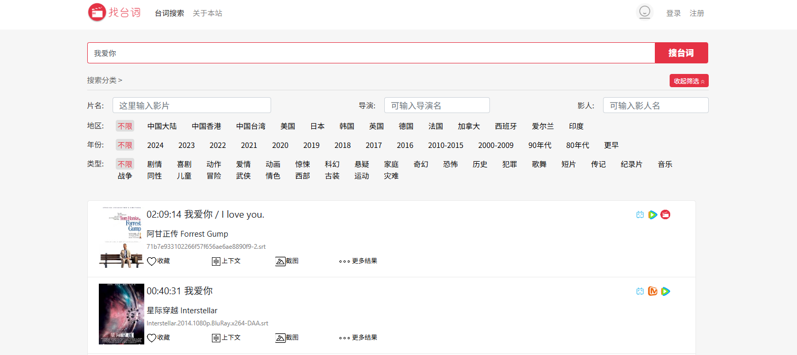
Task: Expand 更多结果 for the Forrest Gump result
Action: (358, 261)
